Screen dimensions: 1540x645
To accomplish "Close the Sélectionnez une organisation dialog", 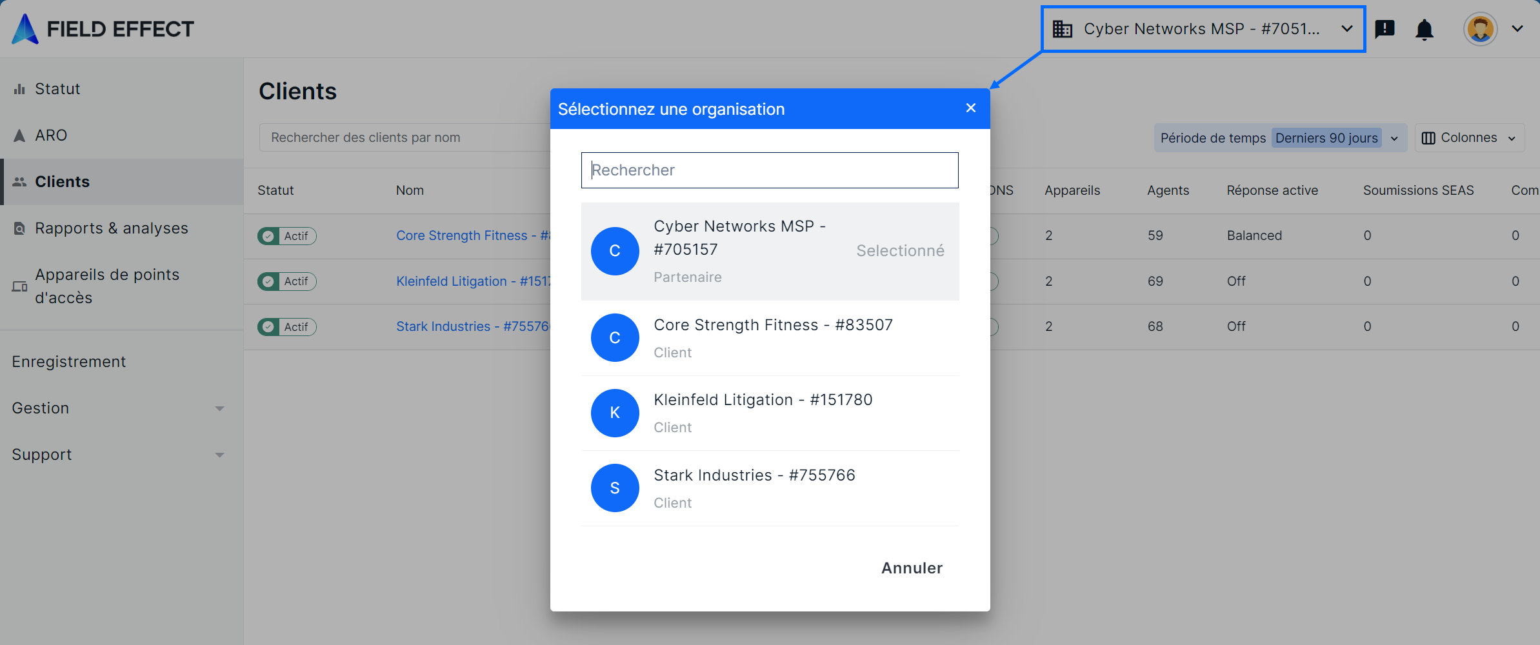I will 970,108.
